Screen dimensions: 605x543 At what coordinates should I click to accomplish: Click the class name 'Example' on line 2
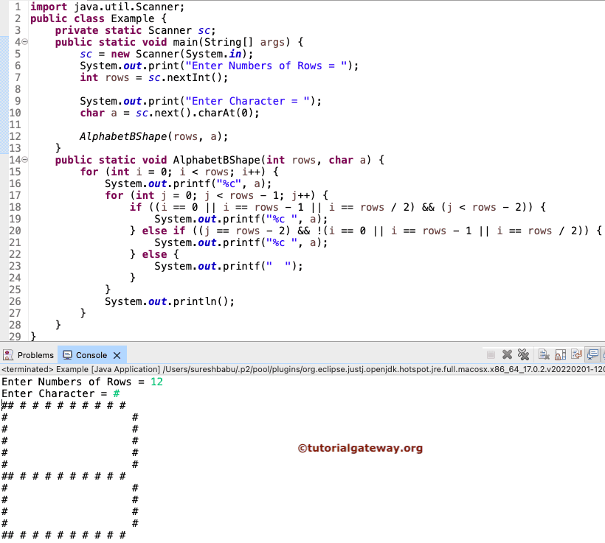click(x=133, y=18)
